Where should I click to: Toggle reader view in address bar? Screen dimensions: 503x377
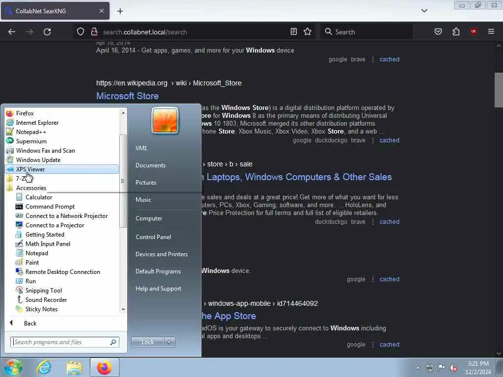point(293,31)
